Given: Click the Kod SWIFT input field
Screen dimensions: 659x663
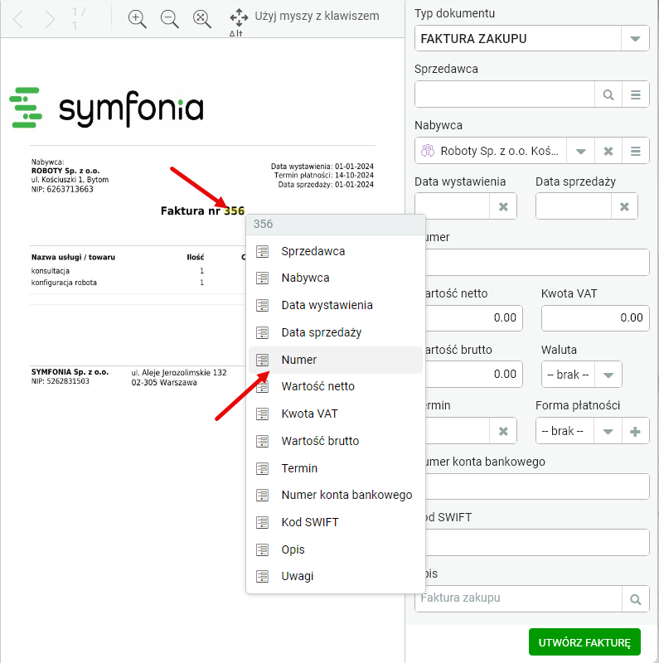Looking at the screenshot, I should coord(537,543).
